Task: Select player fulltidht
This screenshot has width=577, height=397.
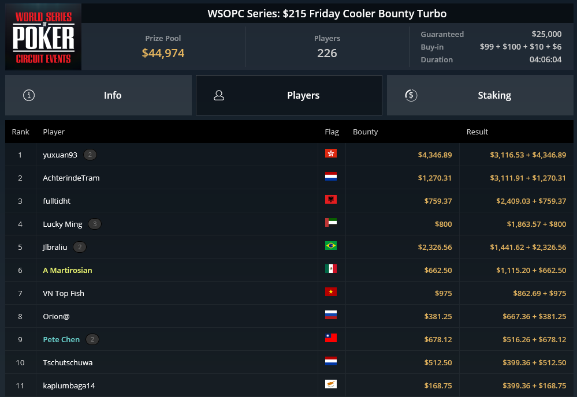Action: 56,201
